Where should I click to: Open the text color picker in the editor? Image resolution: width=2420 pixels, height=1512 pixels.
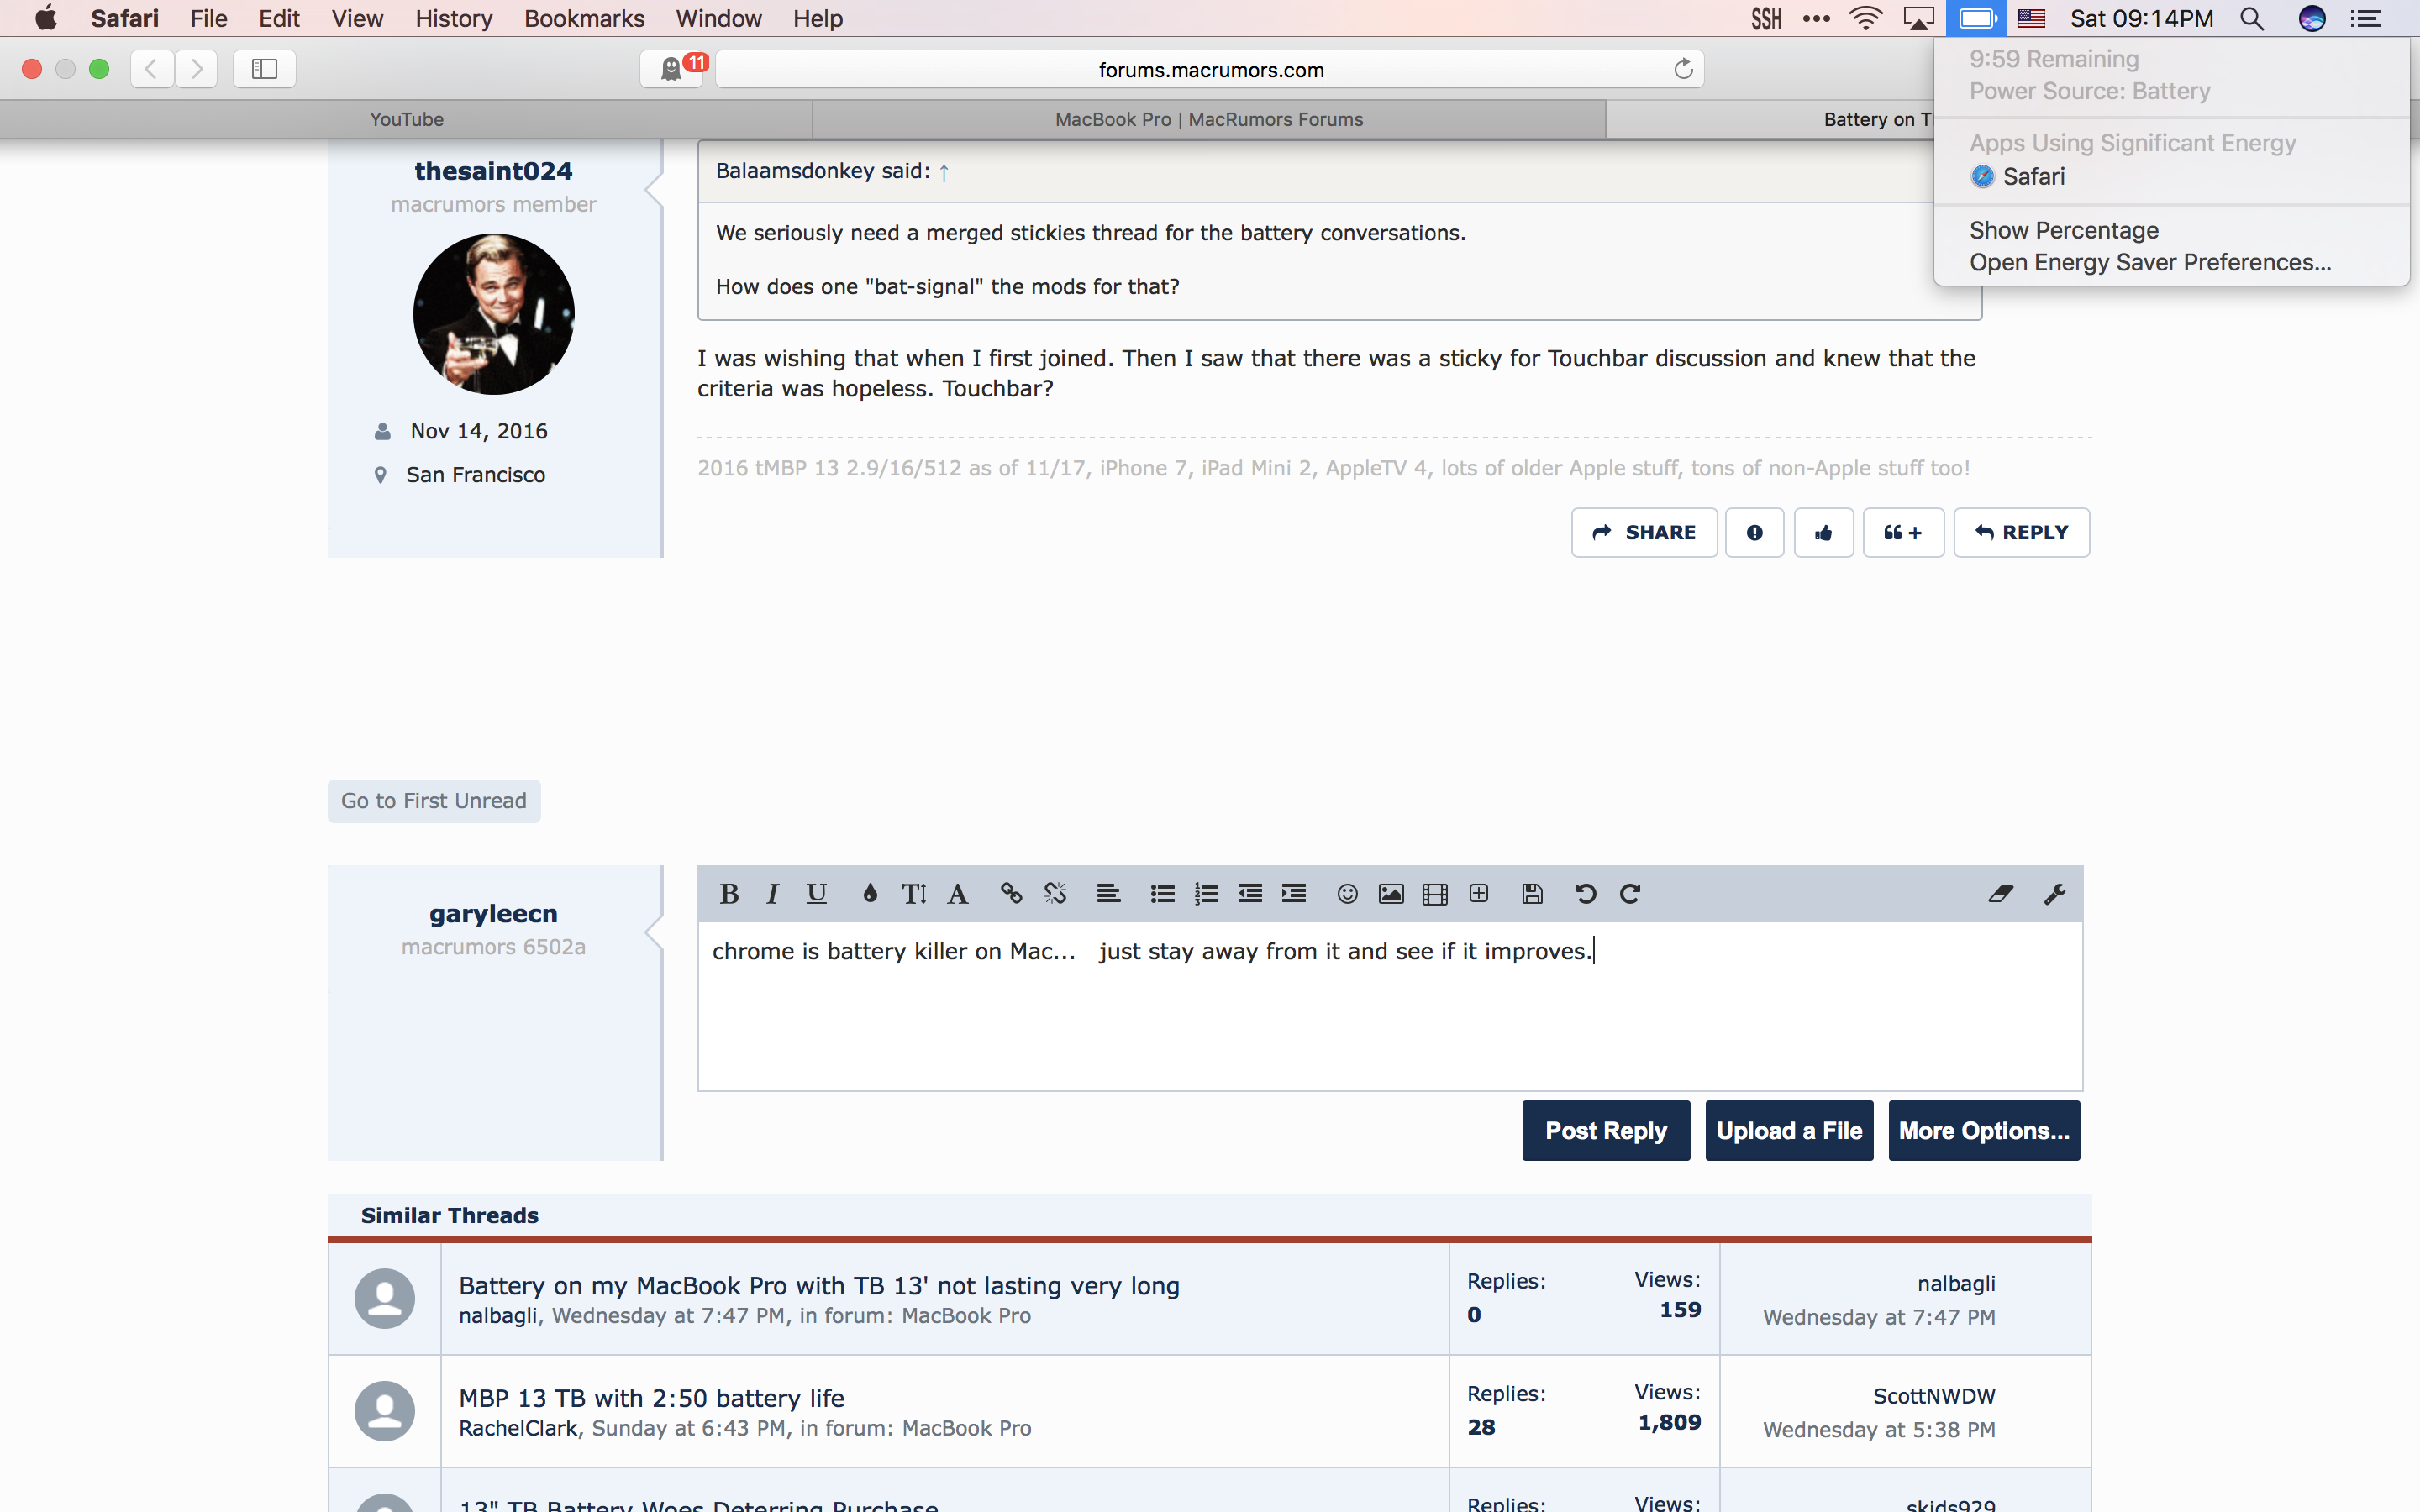[870, 894]
